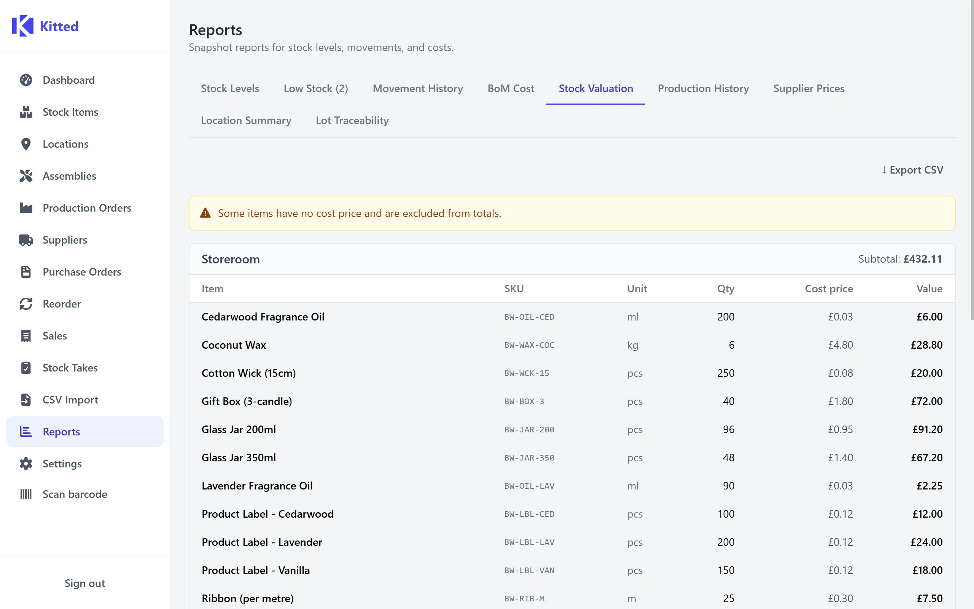974x609 pixels.
Task: Click the Glass Jar 350ml item name
Action: point(239,458)
